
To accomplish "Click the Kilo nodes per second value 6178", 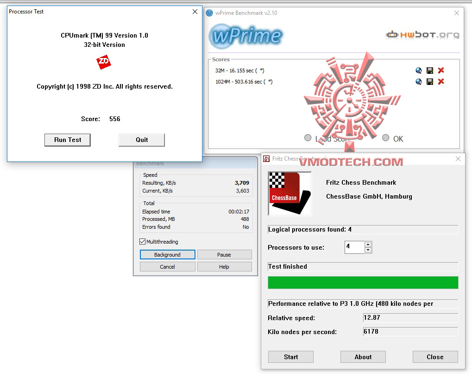I will (x=410, y=331).
